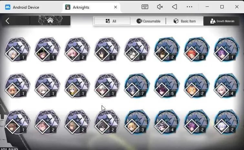Select middle-row token with pale beige-haired operator
This screenshot has width=244, height=150.
(47, 86)
